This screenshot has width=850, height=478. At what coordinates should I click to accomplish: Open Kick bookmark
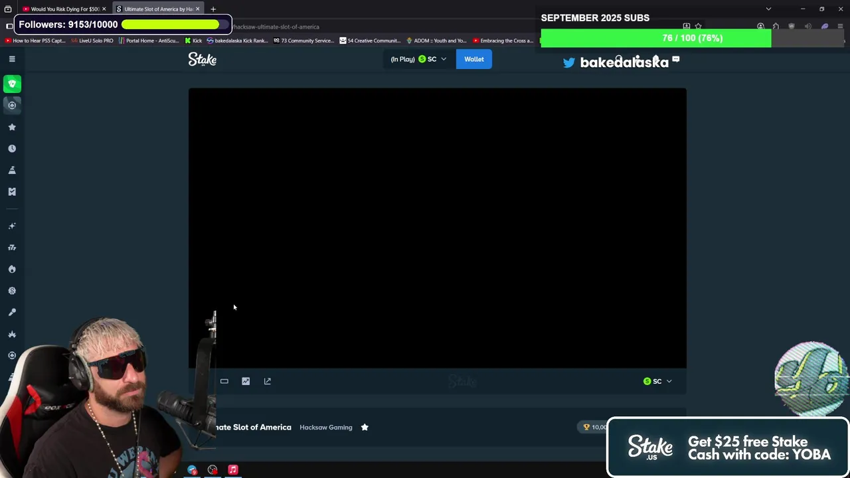[x=193, y=40]
